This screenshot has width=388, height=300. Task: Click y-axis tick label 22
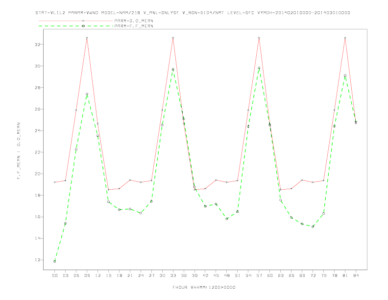coord(38,152)
